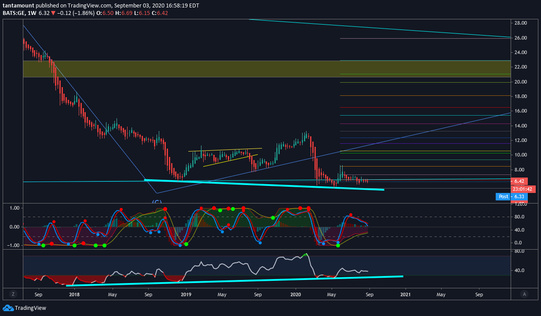541x316 pixels.
Task: Select the thick cyan support line under price
Action: click(x=264, y=185)
